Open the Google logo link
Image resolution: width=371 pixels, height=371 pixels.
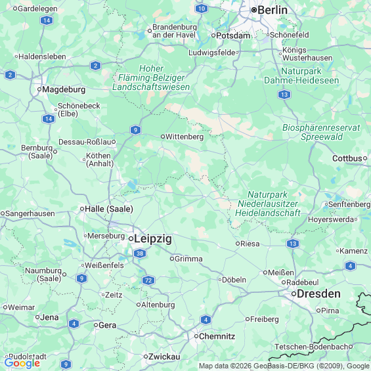22,363
